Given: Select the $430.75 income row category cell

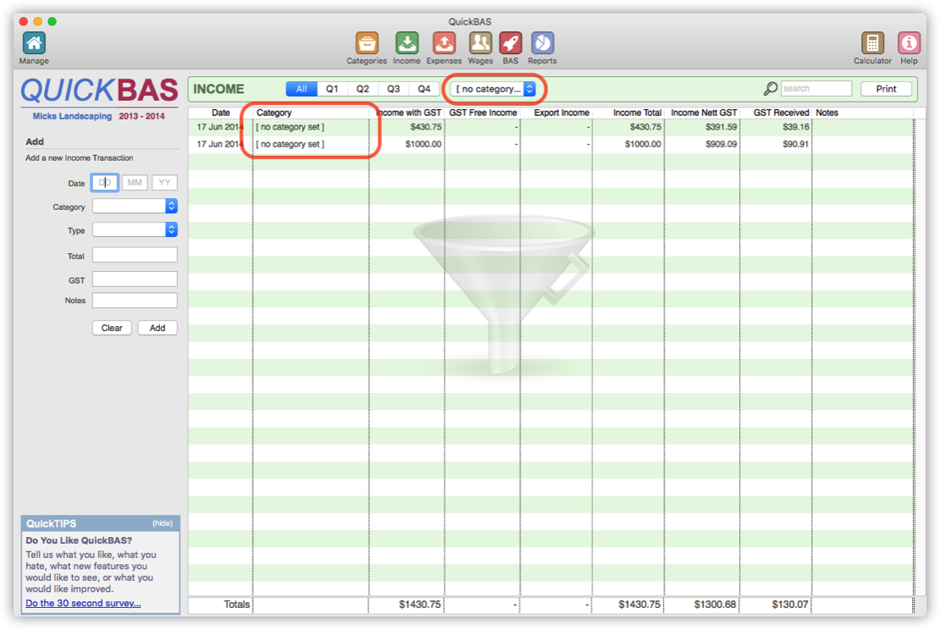Looking at the screenshot, I should coord(311,127).
